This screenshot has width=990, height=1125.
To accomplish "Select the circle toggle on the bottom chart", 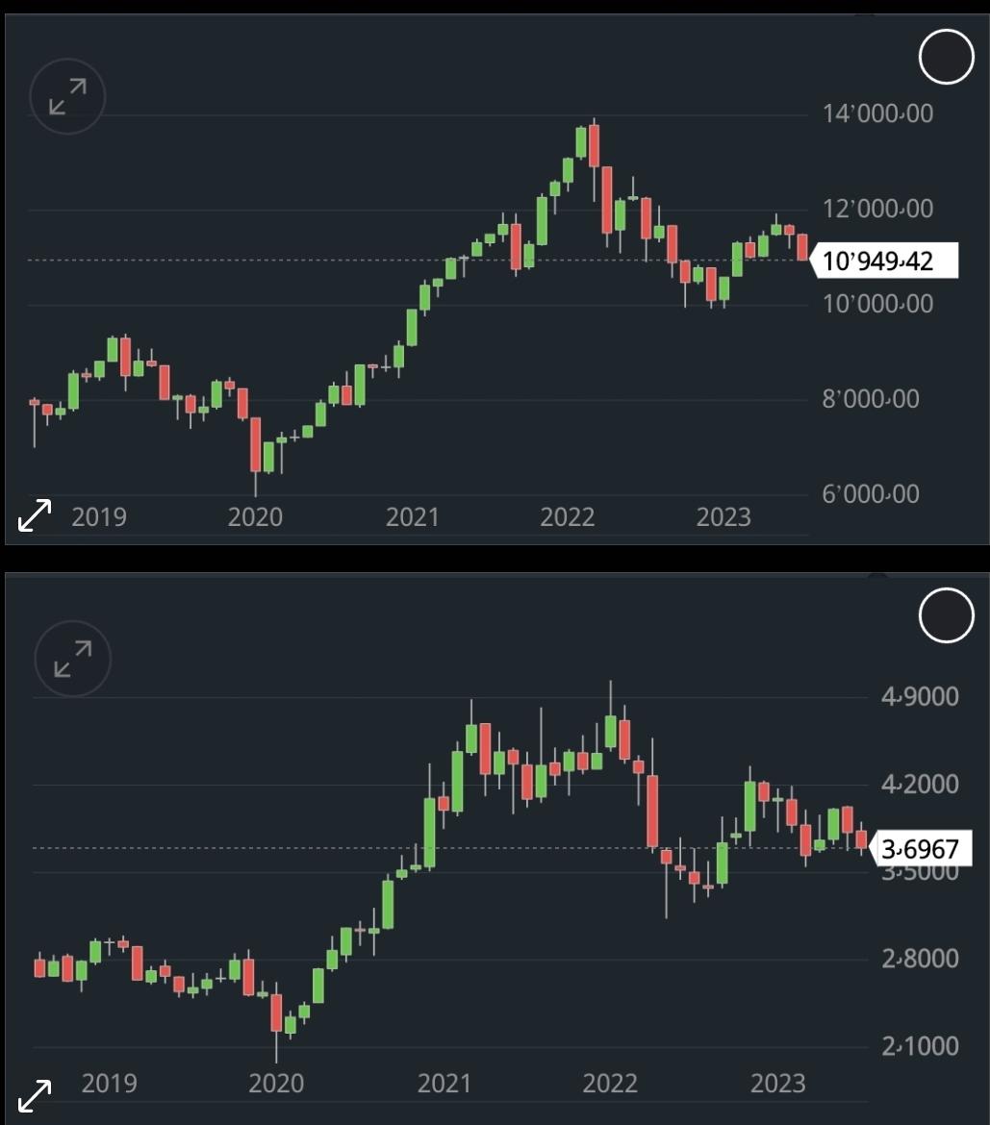I will (x=946, y=614).
